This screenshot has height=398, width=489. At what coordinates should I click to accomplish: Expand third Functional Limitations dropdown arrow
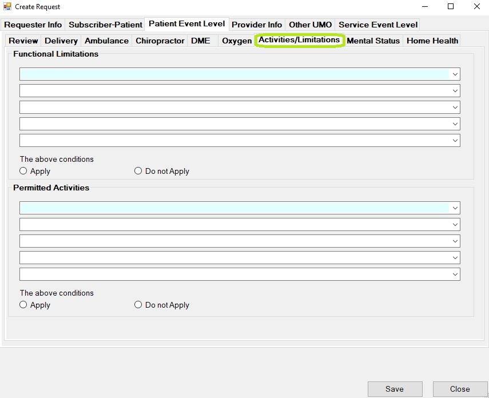[455, 108]
